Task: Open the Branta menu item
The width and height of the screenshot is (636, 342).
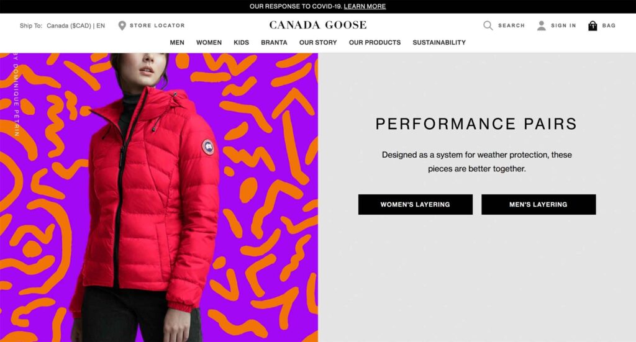Action: (274, 43)
